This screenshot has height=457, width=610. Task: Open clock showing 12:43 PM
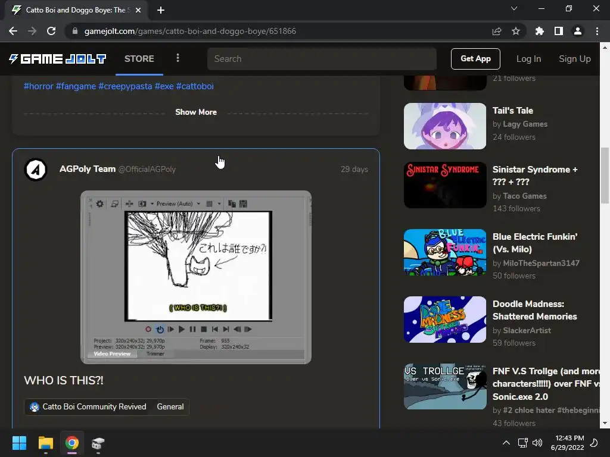pos(568,443)
